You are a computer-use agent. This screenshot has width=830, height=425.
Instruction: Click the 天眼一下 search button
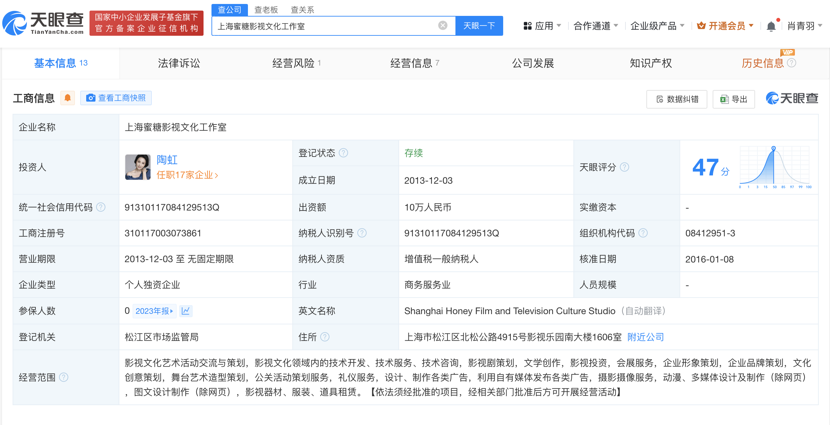coord(479,26)
